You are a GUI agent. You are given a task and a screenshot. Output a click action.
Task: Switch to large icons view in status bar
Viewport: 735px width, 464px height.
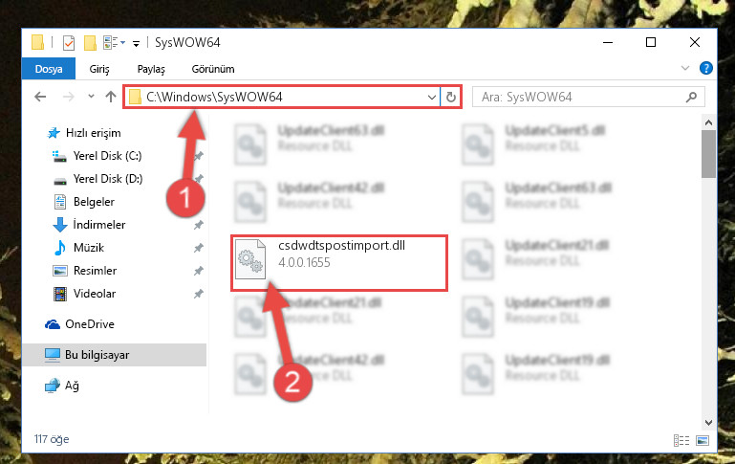(703, 440)
